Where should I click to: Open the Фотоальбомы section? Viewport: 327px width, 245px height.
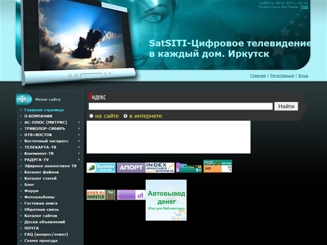click(39, 197)
